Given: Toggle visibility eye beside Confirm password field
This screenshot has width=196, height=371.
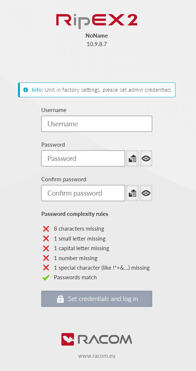Looking at the screenshot, I should click(x=146, y=193).
